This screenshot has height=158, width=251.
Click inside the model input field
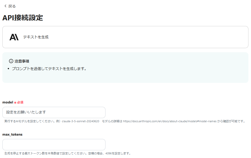[x=54, y=112]
